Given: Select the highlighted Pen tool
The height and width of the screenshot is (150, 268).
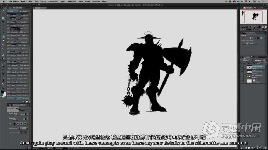Looking at the screenshot, I should click(x=3, y=37).
